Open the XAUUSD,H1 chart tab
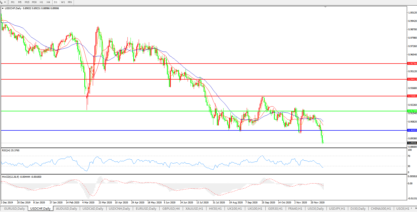The image size is (417, 212). pos(194,209)
